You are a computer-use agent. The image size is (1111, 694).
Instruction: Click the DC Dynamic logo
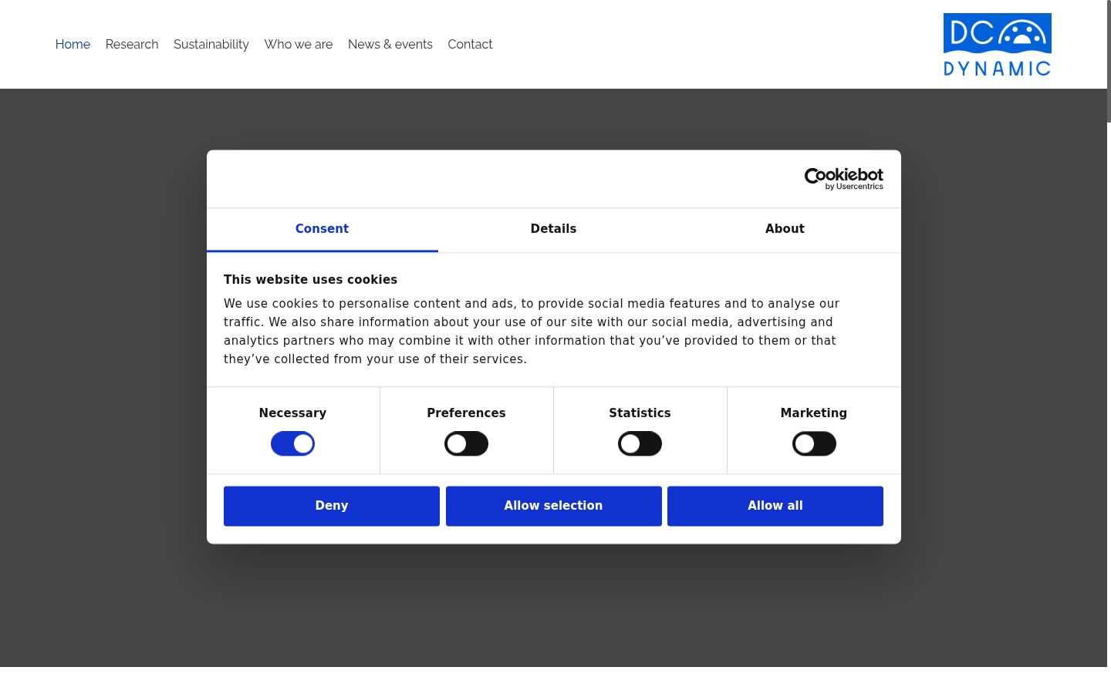tap(997, 45)
